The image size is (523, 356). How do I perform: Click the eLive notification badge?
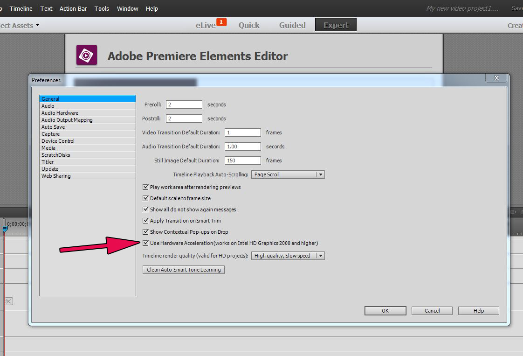[221, 22]
